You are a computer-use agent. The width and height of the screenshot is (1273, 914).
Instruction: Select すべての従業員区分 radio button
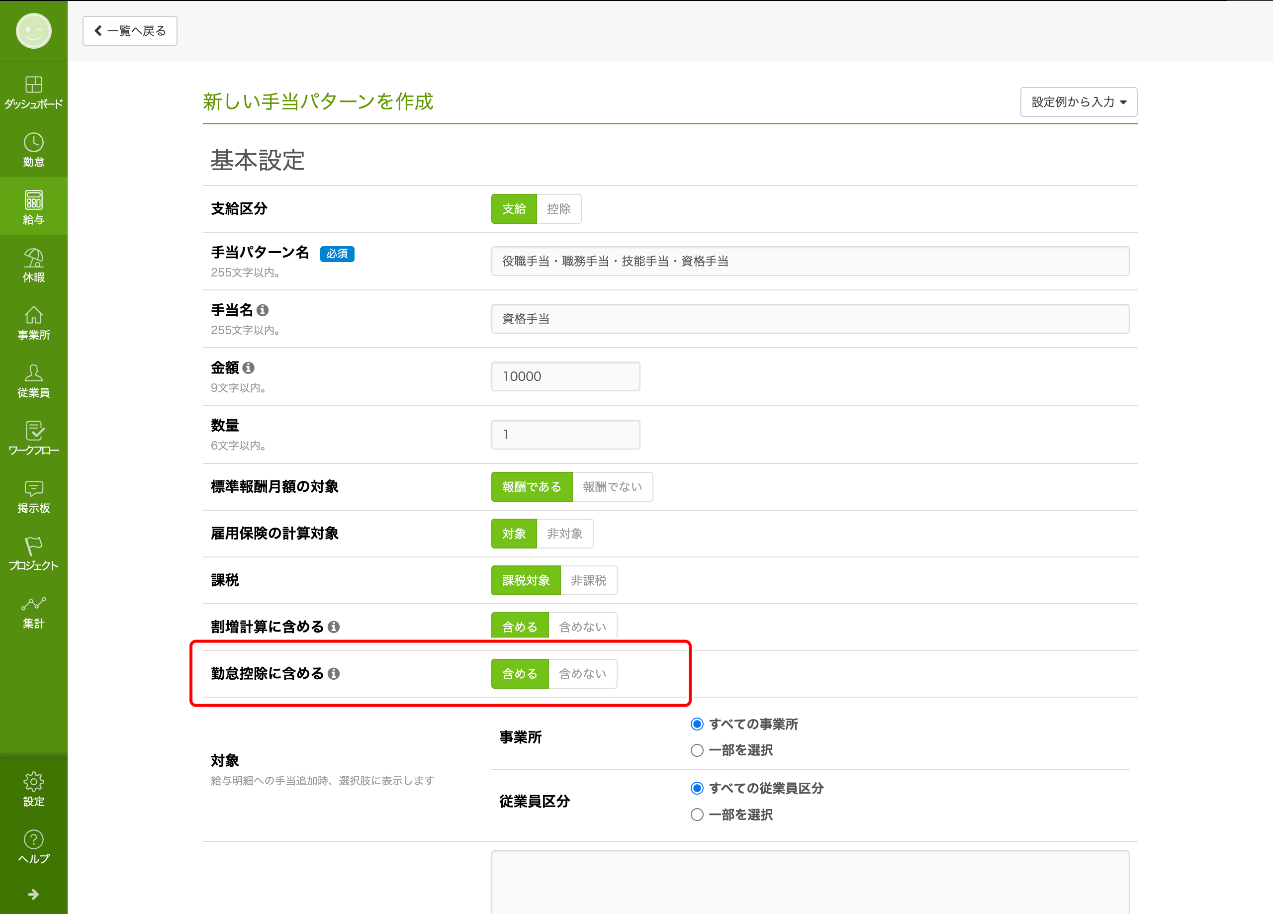(x=697, y=788)
